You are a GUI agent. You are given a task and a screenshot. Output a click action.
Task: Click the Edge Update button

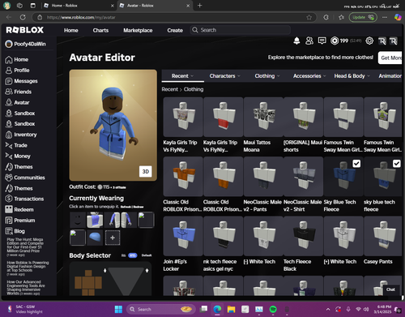[x=363, y=17]
